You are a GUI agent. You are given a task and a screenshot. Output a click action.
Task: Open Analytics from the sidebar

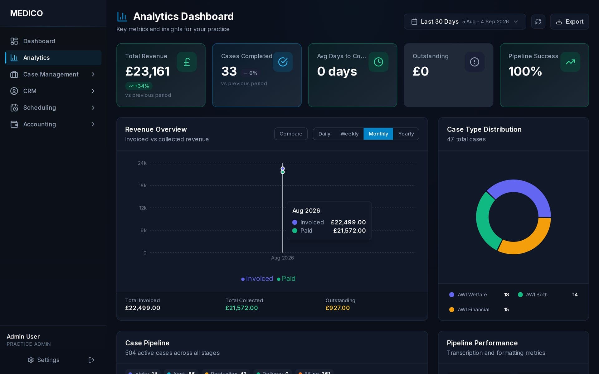(53, 58)
